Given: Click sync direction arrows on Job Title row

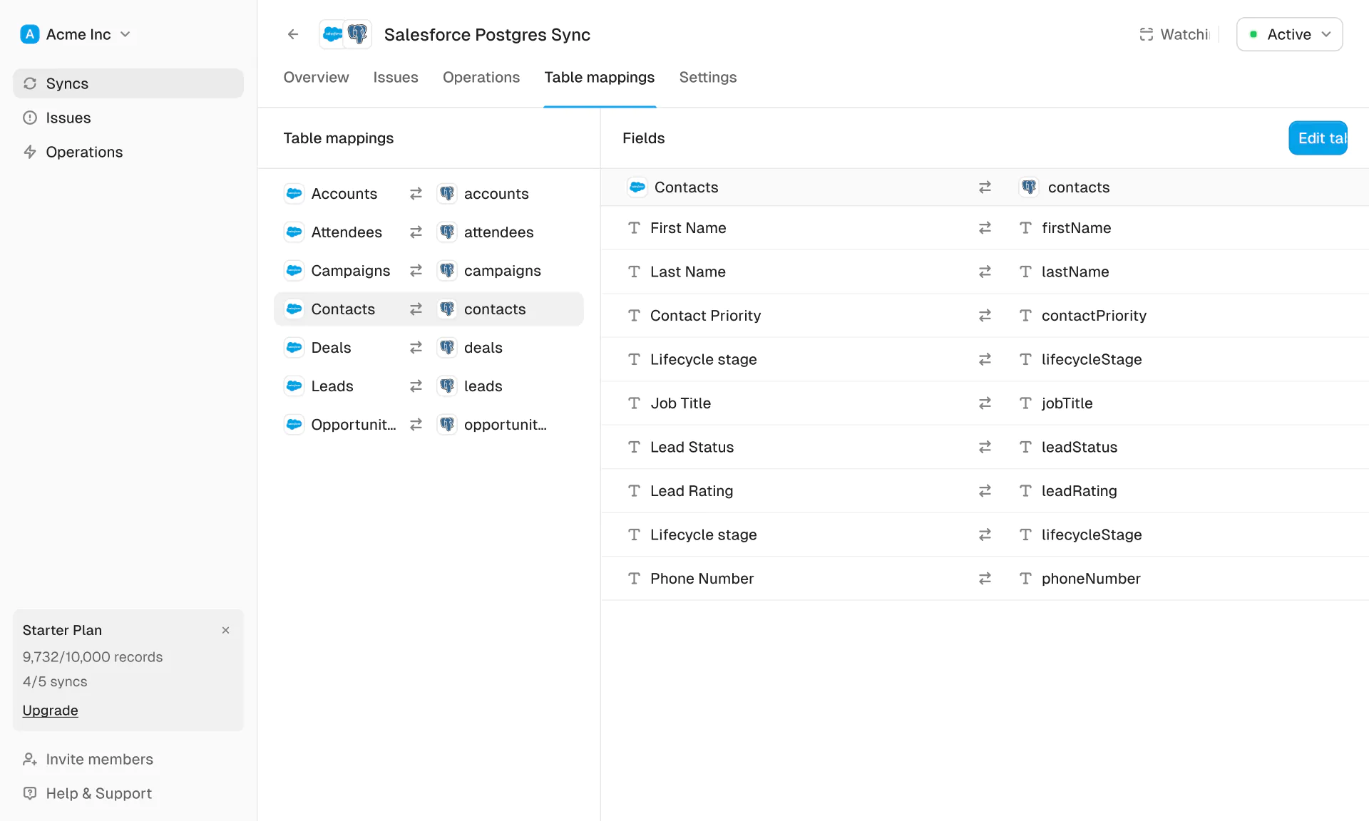Looking at the screenshot, I should coord(985,403).
